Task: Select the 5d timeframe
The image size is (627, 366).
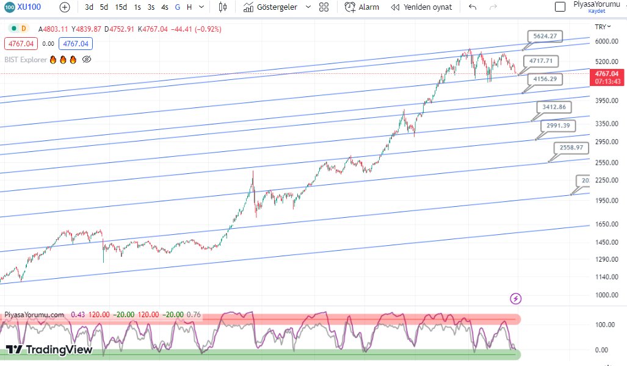Action: tap(104, 7)
